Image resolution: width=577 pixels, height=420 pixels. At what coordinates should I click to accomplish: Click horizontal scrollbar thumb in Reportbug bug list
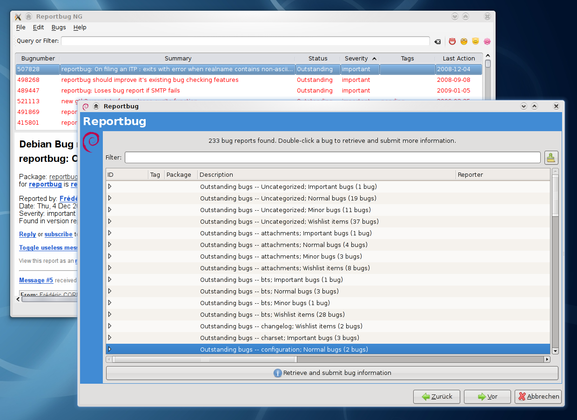pos(204,360)
